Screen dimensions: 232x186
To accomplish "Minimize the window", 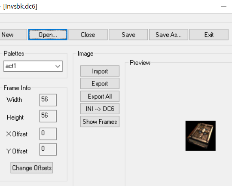I will click(x=224, y=6).
